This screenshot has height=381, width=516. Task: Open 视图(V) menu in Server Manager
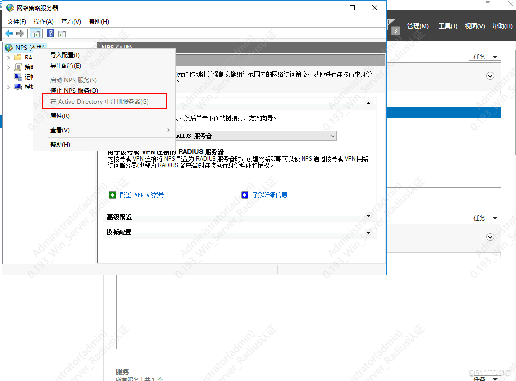coord(475,26)
